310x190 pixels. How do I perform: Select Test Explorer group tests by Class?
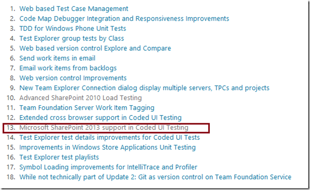pyautogui.click(x=72, y=39)
